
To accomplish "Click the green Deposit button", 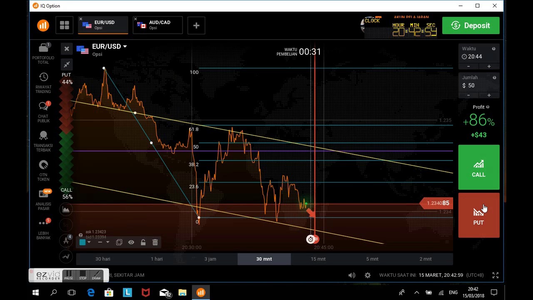I will tap(471, 25).
